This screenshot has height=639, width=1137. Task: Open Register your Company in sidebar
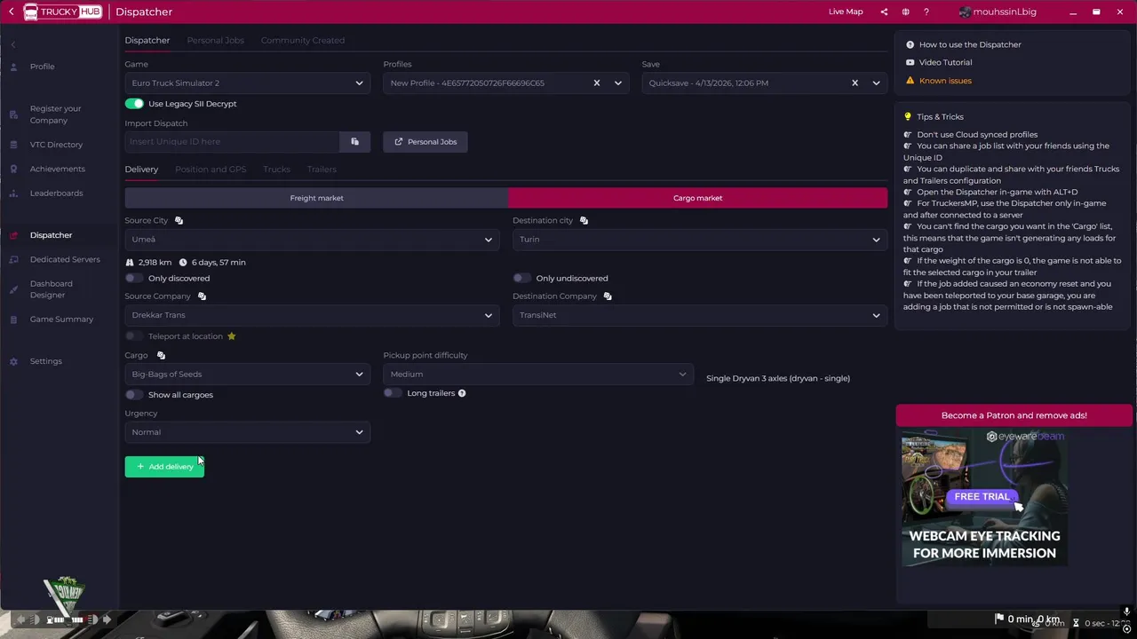(x=55, y=114)
